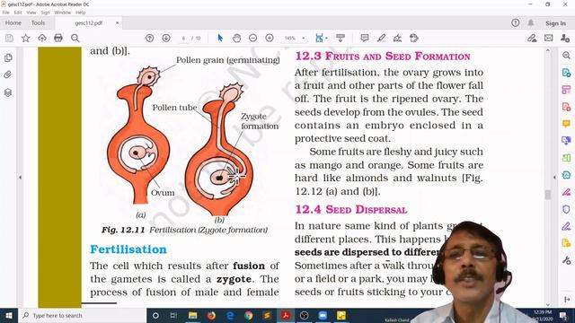Click the scrolling mode toolbar icon
Screen dimensions: 575x323
click(x=341, y=38)
